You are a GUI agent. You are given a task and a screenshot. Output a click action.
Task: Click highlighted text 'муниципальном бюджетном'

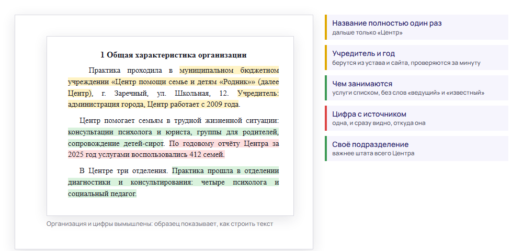point(229,71)
